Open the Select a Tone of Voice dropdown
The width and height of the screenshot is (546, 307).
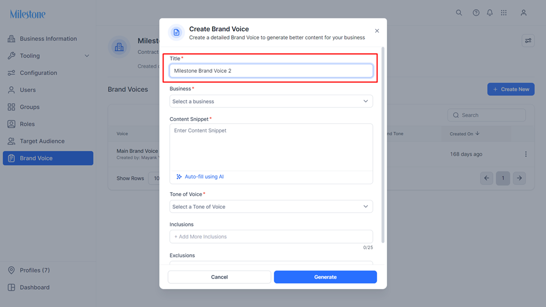pos(271,207)
